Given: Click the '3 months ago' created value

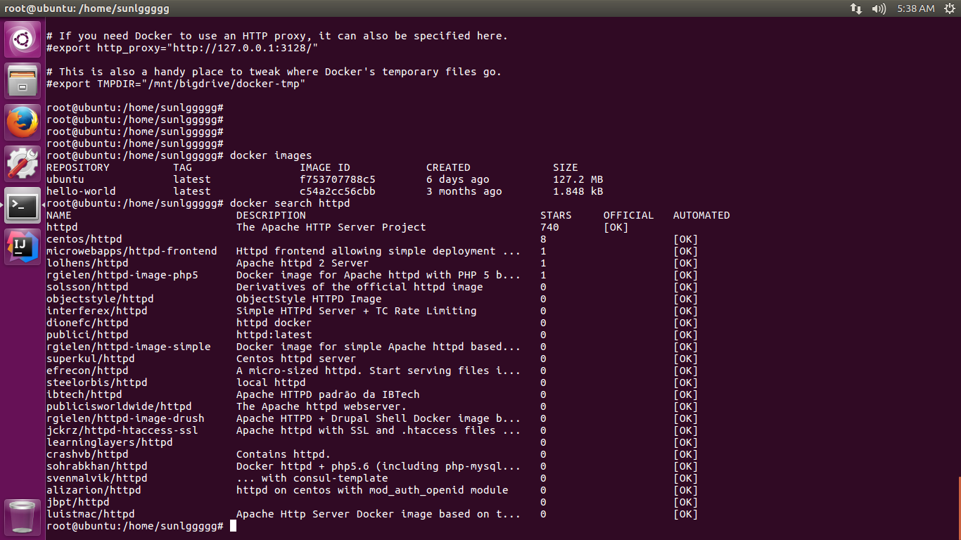Looking at the screenshot, I should (464, 191).
